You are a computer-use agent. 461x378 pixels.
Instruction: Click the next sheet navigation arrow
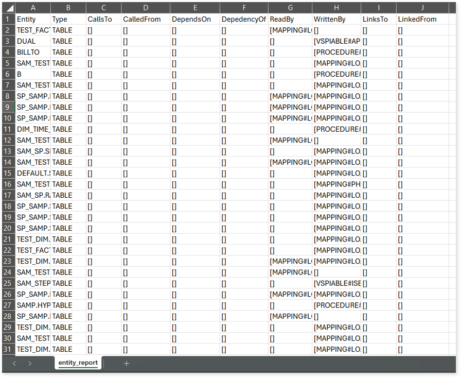tap(30, 363)
